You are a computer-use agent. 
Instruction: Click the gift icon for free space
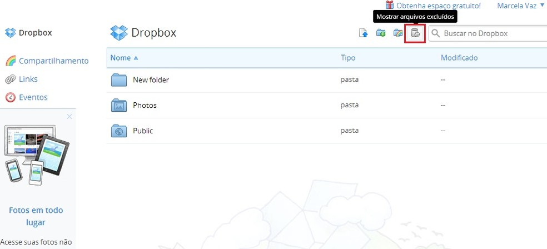tap(390, 5)
